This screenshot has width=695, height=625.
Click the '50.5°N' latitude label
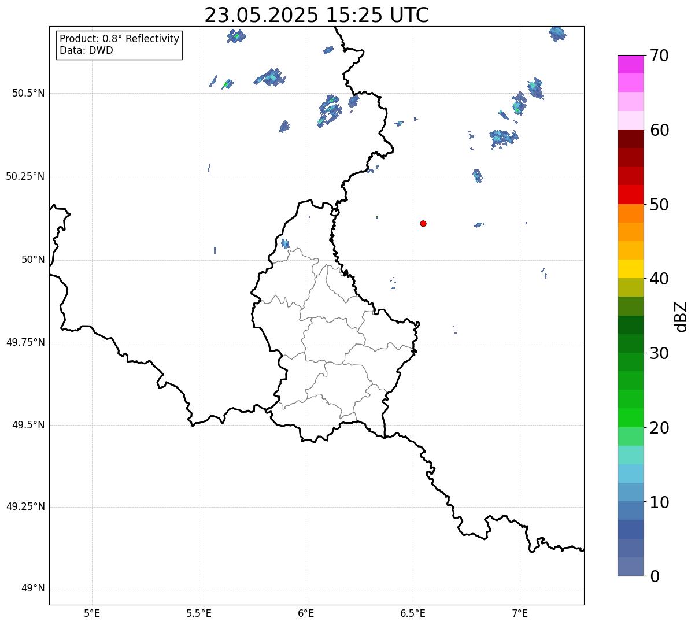click(29, 93)
